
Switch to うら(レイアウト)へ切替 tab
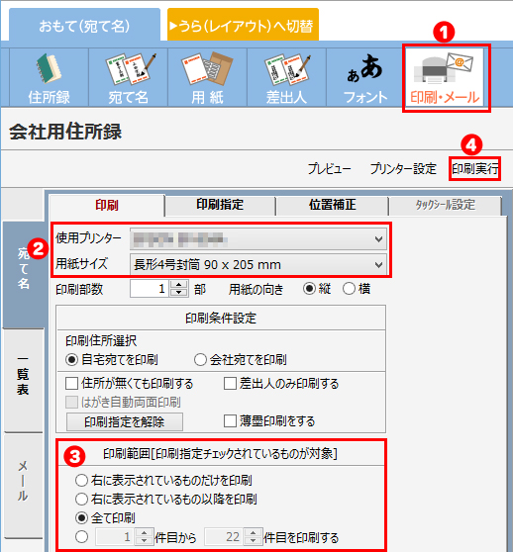tap(243, 26)
